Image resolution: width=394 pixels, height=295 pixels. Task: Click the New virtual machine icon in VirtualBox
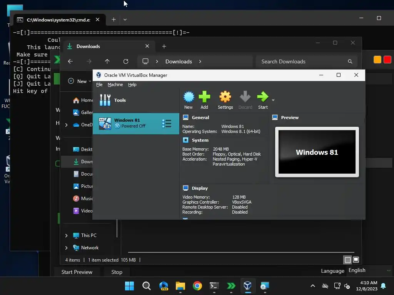(x=189, y=100)
